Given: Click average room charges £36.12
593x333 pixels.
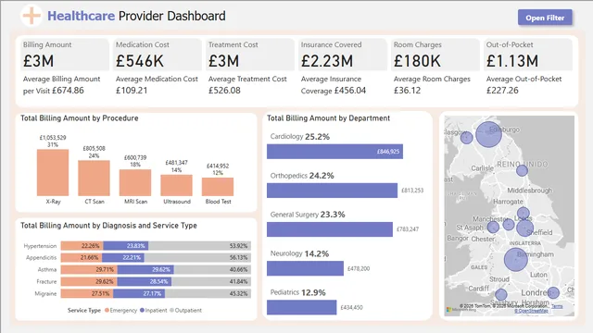Looking at the screenshot, I should [407, 91].
